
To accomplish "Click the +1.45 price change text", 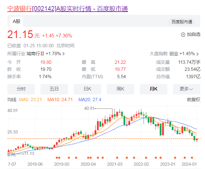I will 48,36.
